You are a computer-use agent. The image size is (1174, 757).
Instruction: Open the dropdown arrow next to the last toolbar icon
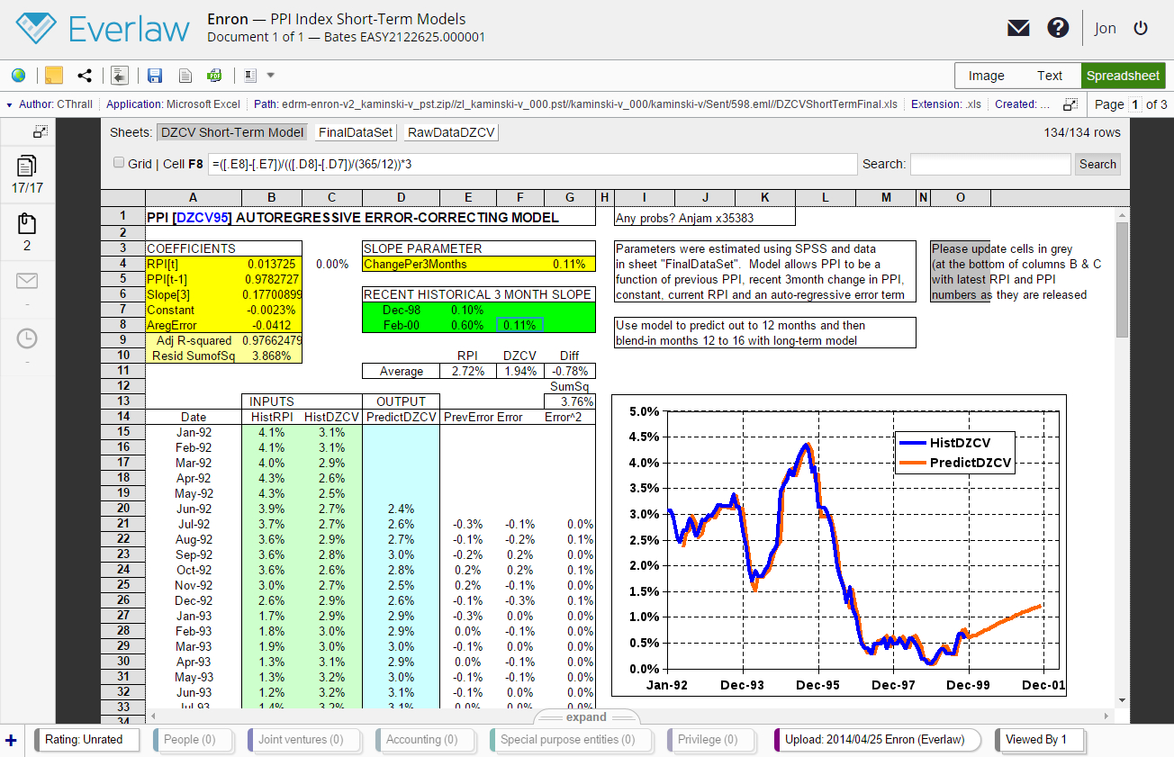pyautogui.click(x=269, y=75)
